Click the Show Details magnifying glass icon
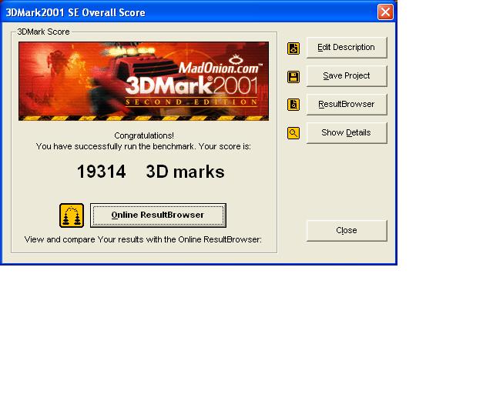 point(293,133)
